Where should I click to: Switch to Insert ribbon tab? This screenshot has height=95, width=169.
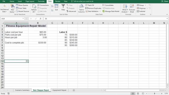(x=20, y=1)
